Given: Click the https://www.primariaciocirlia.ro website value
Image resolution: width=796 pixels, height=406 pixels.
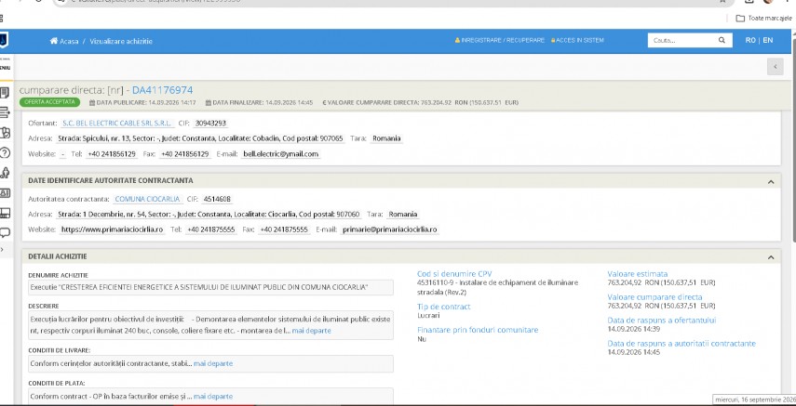Looking at the screenshot, I should coord(113,229).
